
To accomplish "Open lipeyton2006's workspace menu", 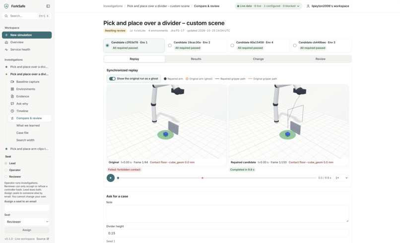I will 328,6.
